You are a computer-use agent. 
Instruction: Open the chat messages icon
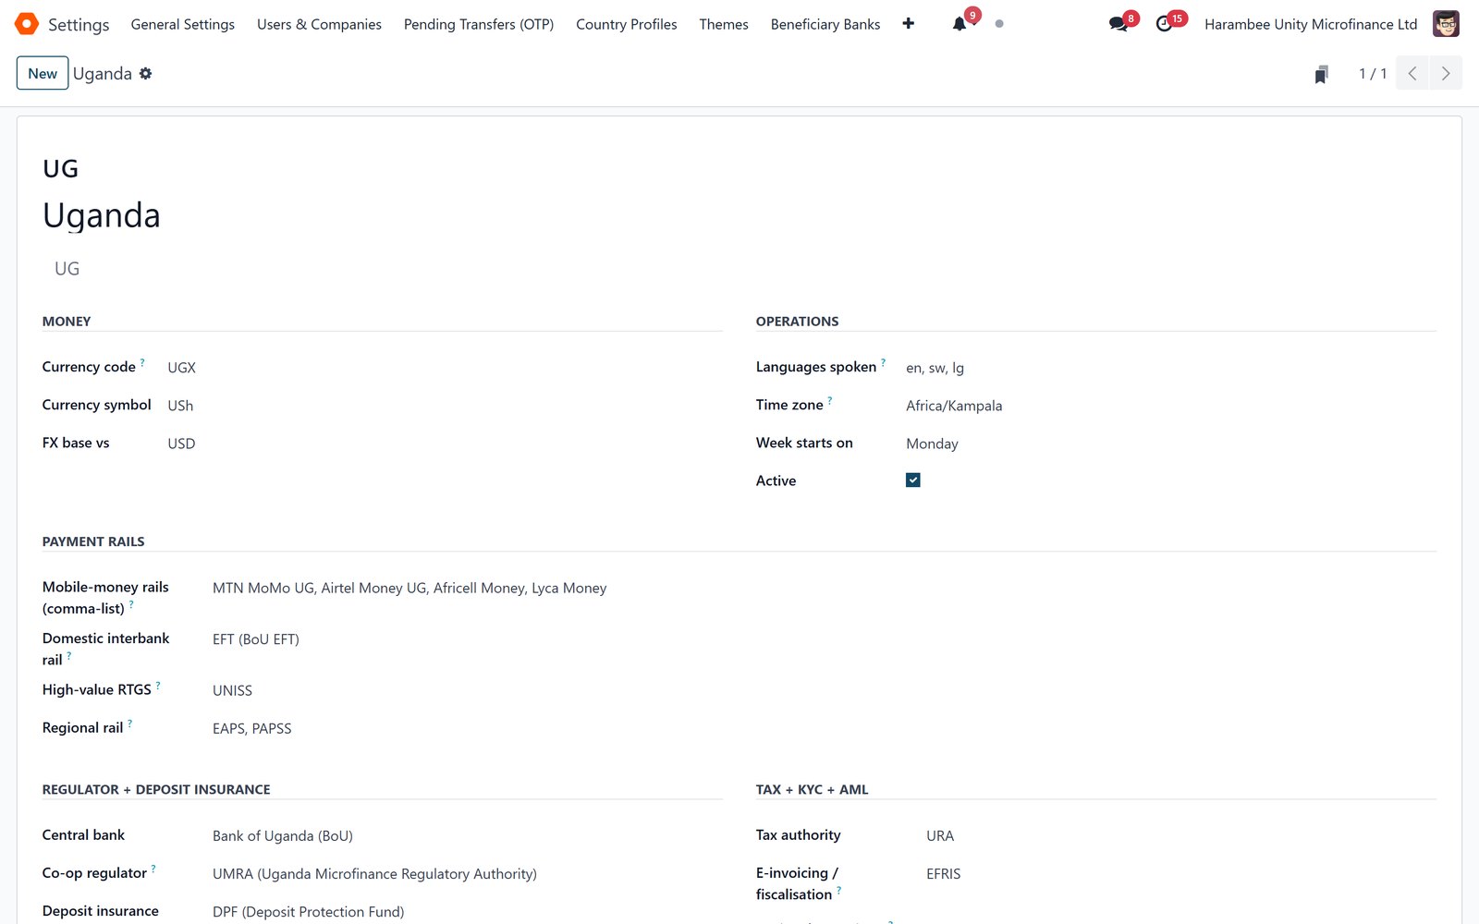pos(1118,24)
